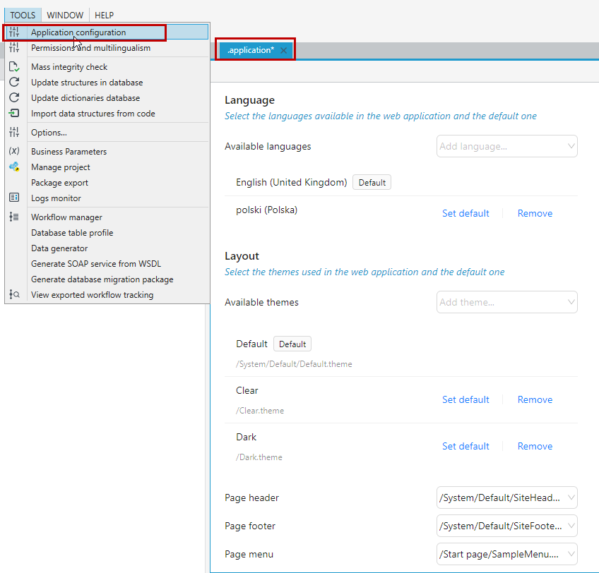Click the Workflow manager icon
This screenshot has height=573, width=599.
pyautogui.click(x=14, y=217)
